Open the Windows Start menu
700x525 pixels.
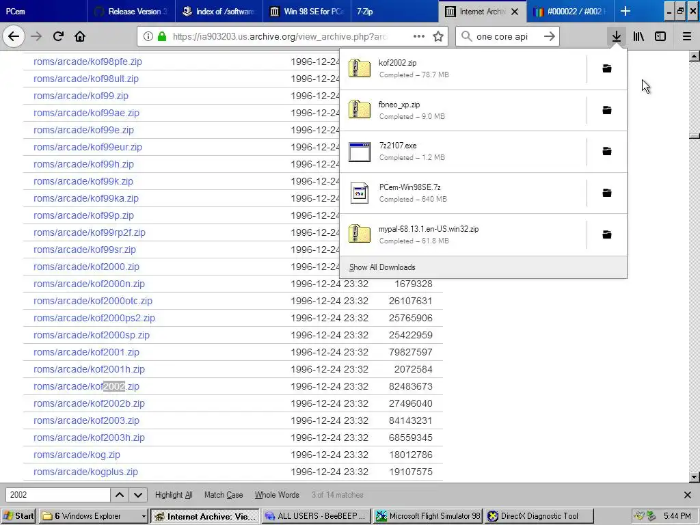tap(18, 516)
